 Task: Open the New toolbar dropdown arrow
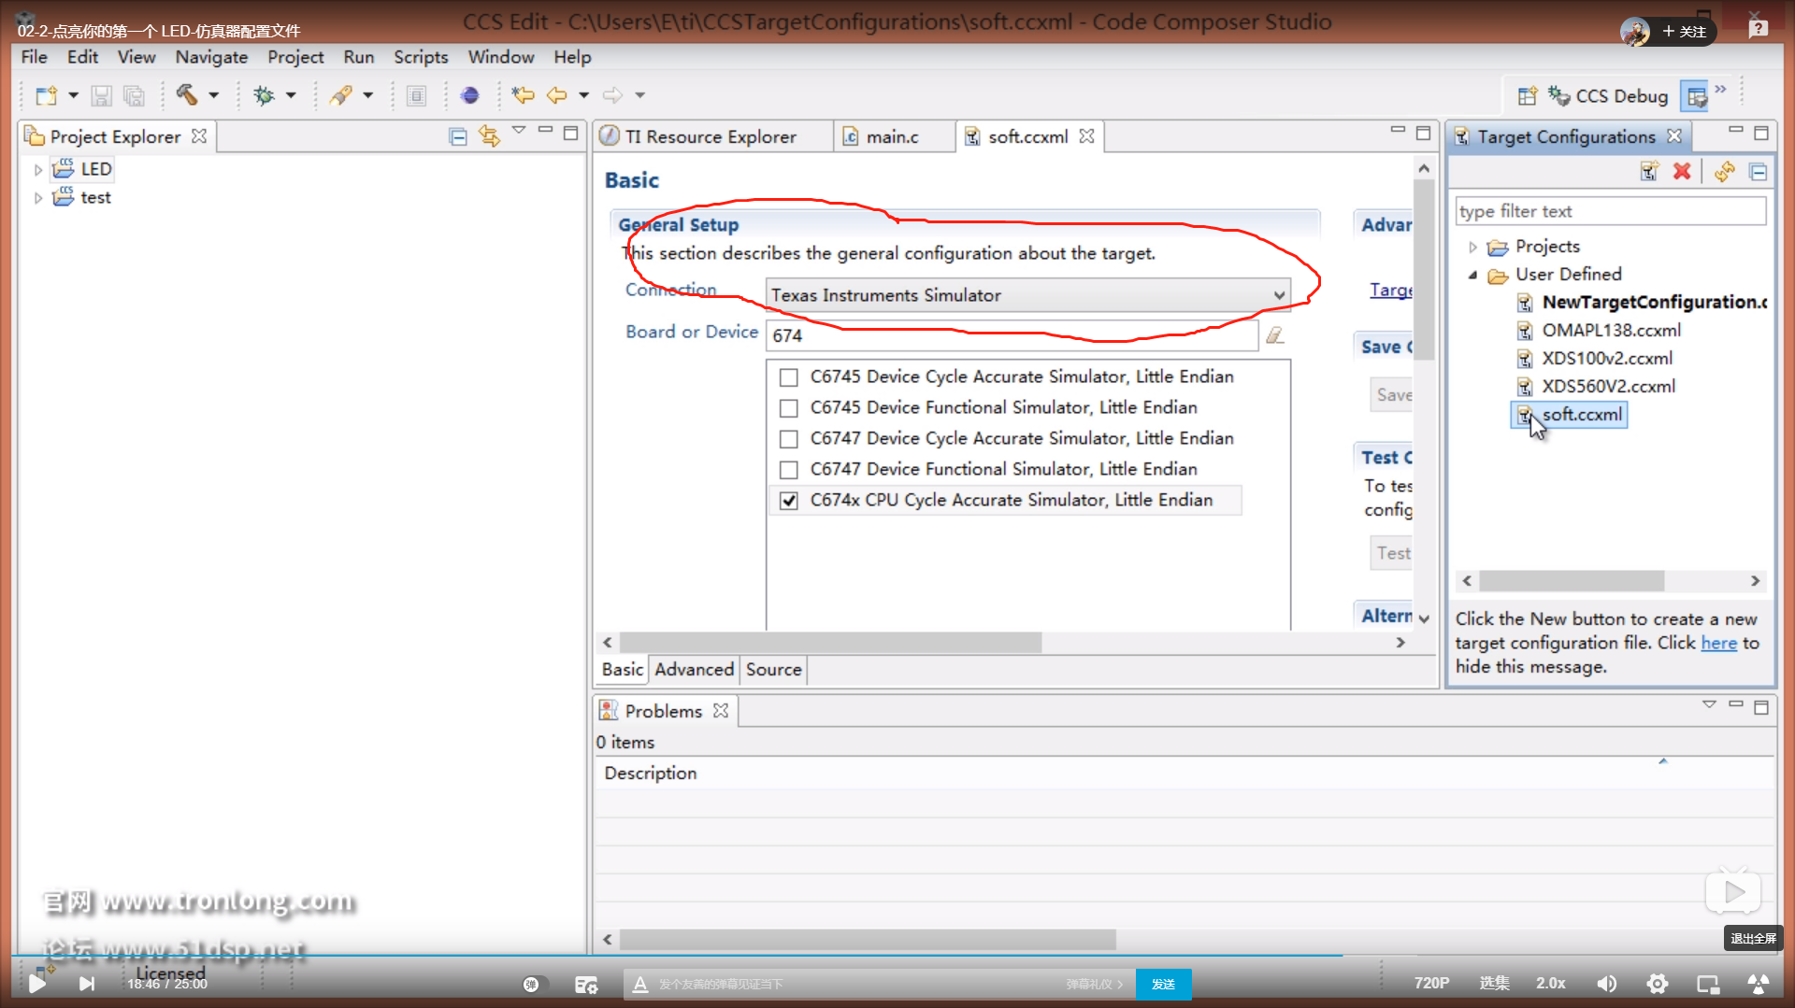tap(73, 95)
